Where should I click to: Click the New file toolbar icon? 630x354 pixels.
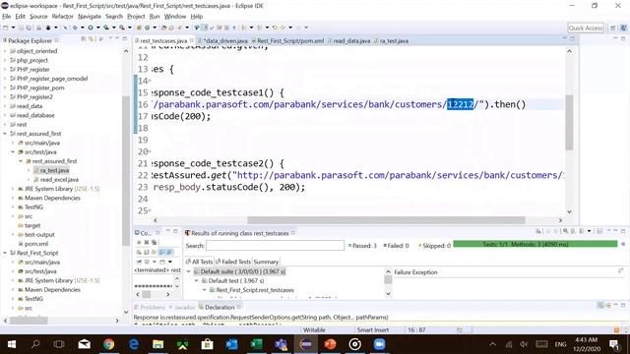[6, 28]
